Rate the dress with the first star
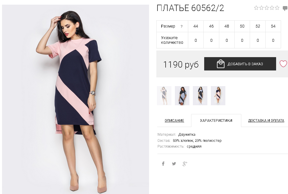The height and width of the screenshot is (194, 288). 256,8
